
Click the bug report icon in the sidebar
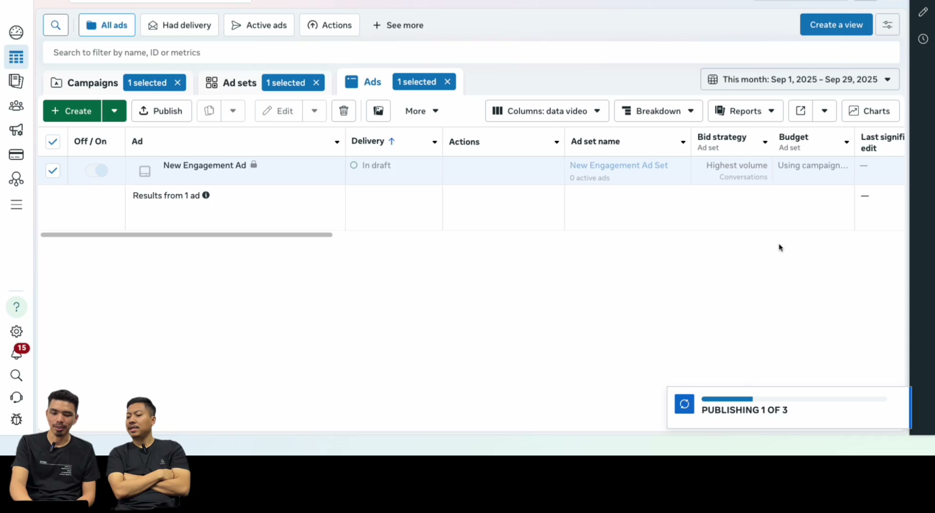(x=16, y=419)
